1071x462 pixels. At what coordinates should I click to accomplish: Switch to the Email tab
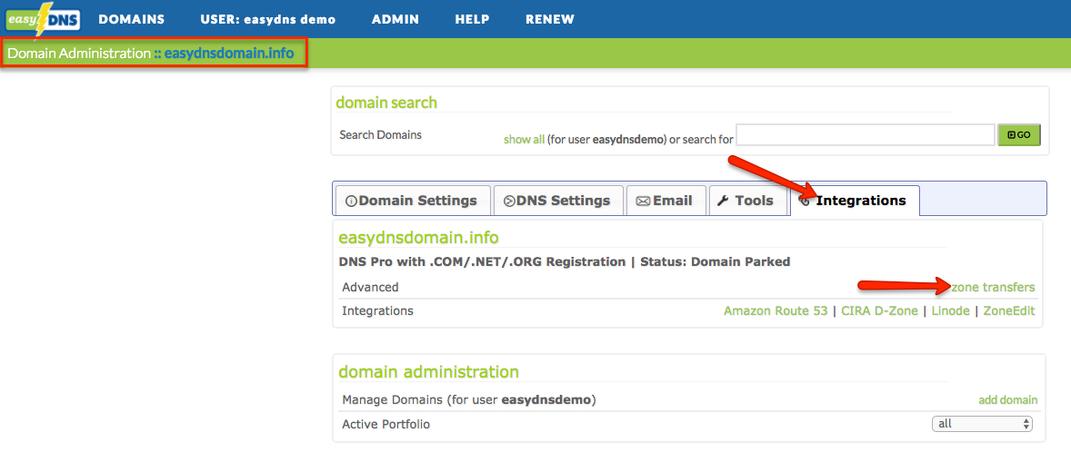click(666, 201)
